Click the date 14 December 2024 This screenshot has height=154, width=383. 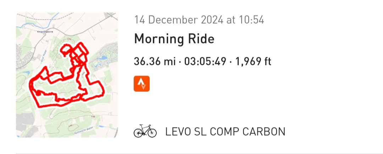[x=179, y=20]
